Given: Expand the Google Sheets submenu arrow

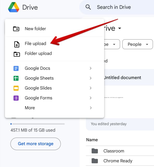Looking at the screenshot, I should point(91,78).
